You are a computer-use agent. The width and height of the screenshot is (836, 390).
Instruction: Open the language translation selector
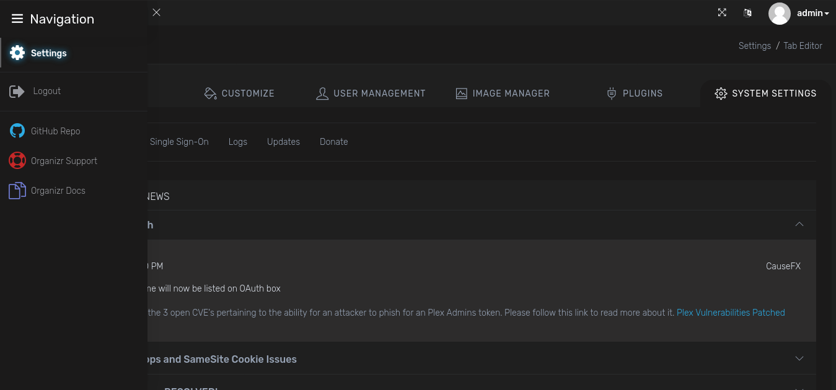pyautogui.click(x=747, y=12)
